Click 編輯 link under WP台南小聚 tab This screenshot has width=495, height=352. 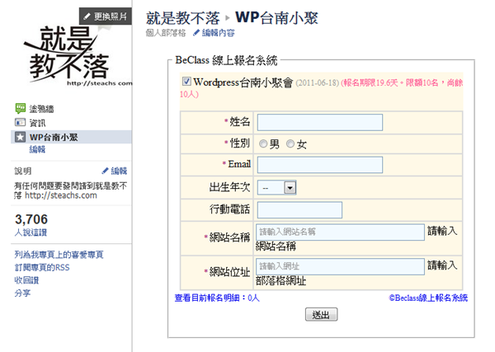[38, 149]
